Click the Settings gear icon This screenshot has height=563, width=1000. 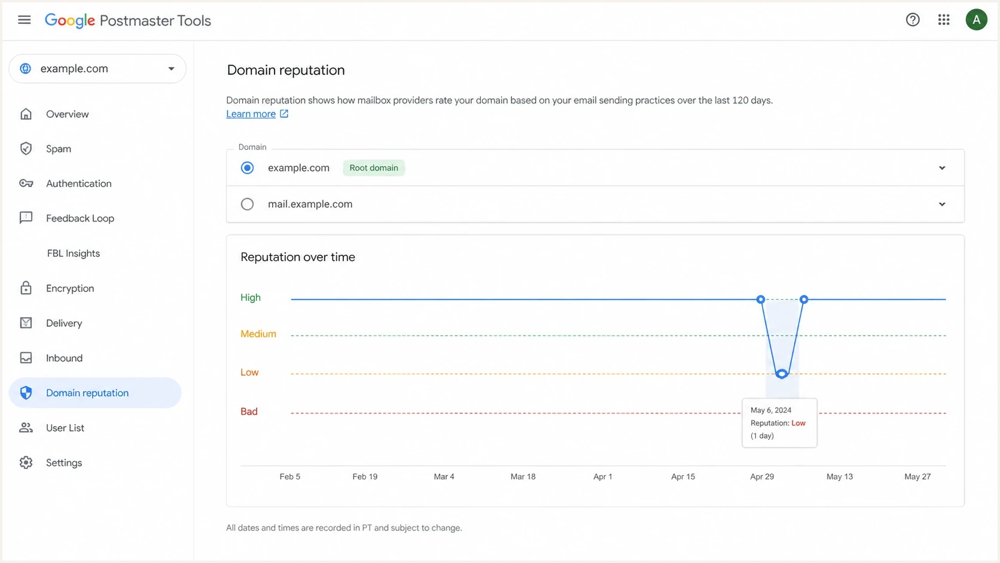pyautogui.click(x=26, y=462)
